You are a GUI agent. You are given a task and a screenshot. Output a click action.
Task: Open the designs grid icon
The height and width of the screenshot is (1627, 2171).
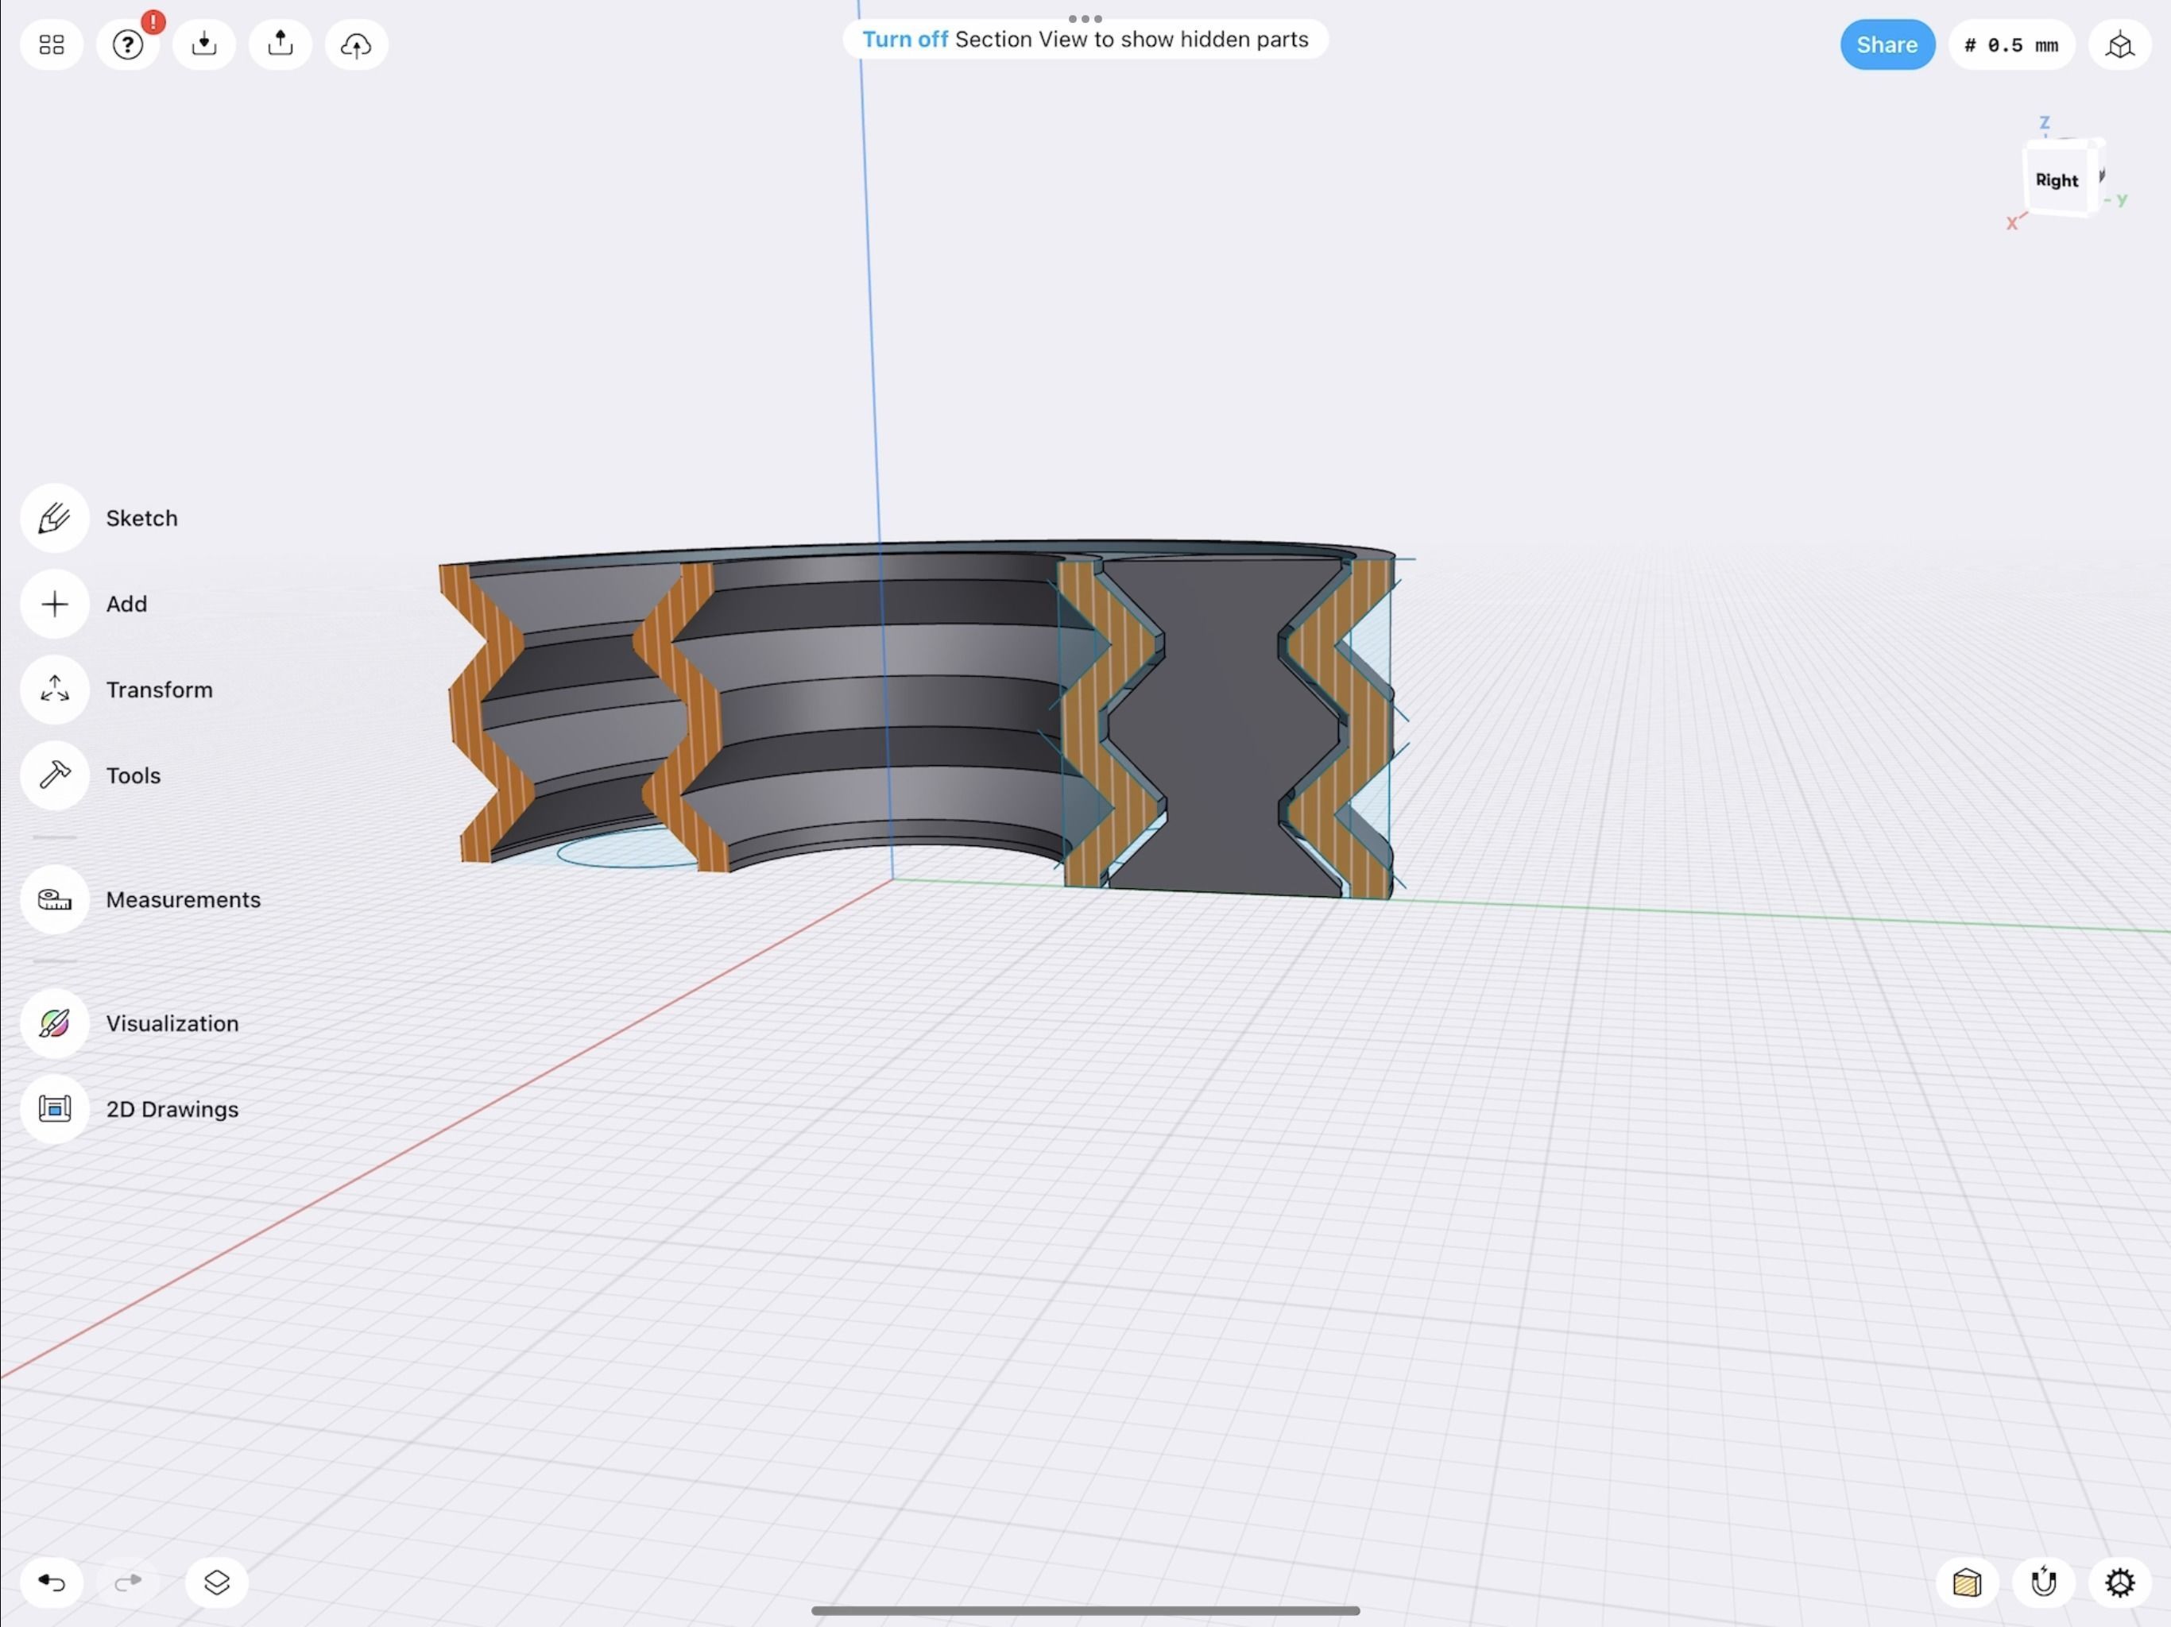(x=52, y=45)
